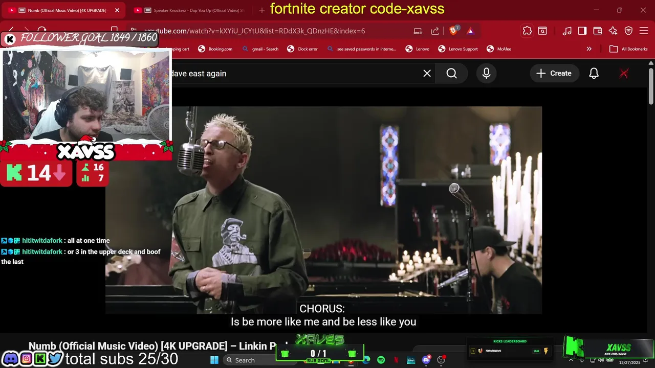Open the browser hamburger main menu
655x368 pixels.
(644, 31)
